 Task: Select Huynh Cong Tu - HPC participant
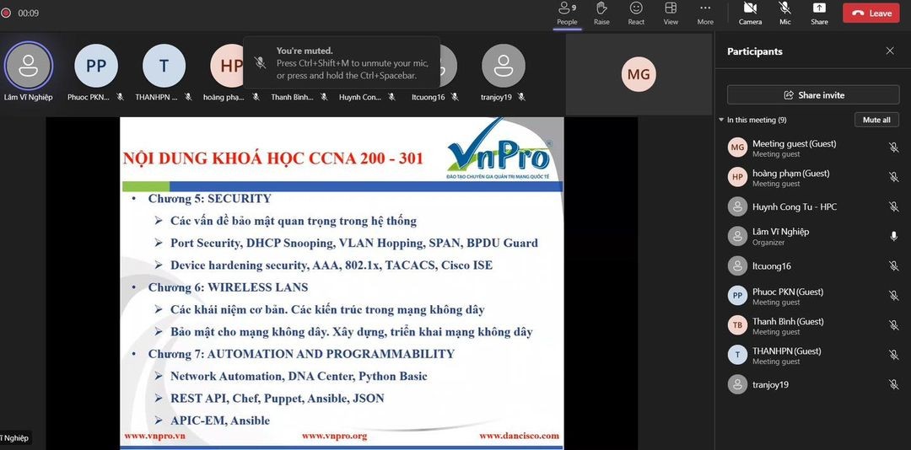click(813, 206)
